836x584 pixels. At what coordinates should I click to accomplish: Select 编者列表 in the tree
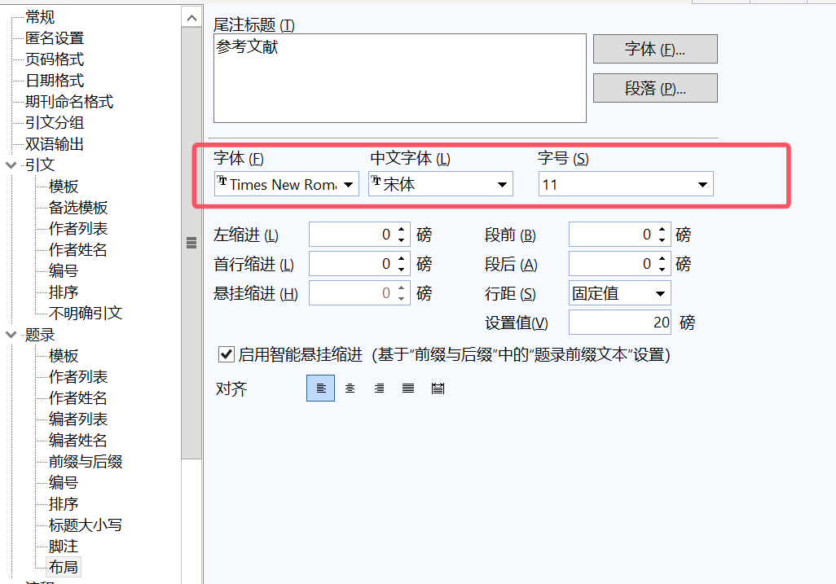pyautogui.click(x=78, y=419)
